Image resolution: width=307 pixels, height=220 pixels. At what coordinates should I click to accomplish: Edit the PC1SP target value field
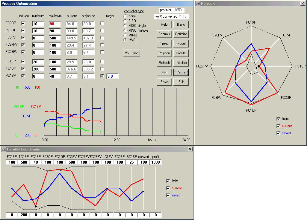(112, 76)
